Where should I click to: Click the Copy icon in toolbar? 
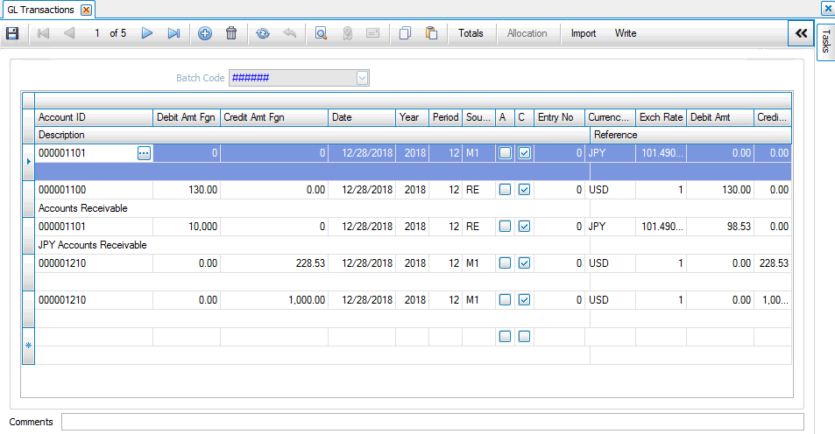coord(405,33)
